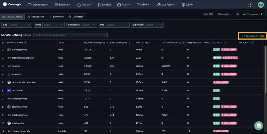Image resolution: width=267 pixels, height=134 pixels.
Task: Click the Alerts bell icon
Action: (79, 5)
